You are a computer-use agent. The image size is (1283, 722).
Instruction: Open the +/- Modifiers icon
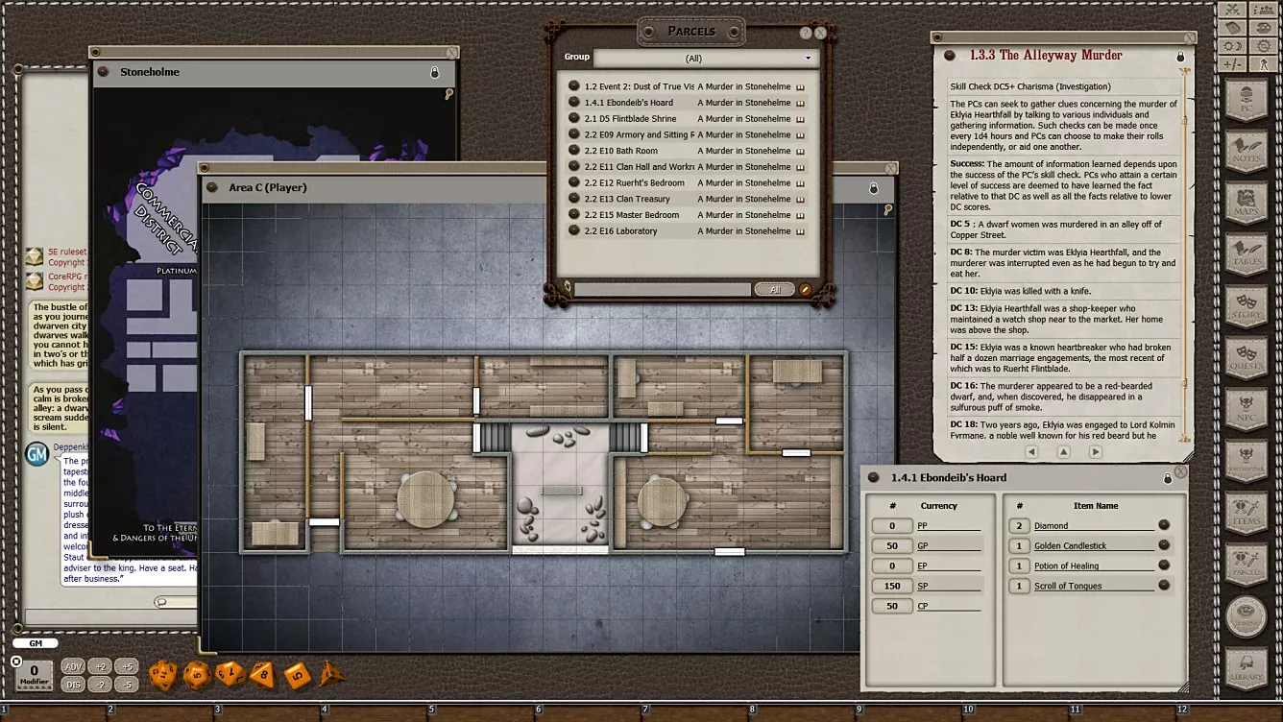click(x=1232, y=64)
